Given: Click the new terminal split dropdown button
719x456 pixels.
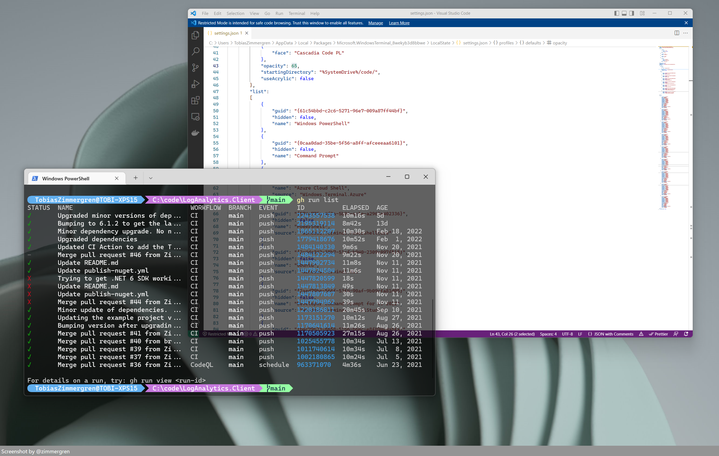Looking at the screenshot, I should 150,178.
